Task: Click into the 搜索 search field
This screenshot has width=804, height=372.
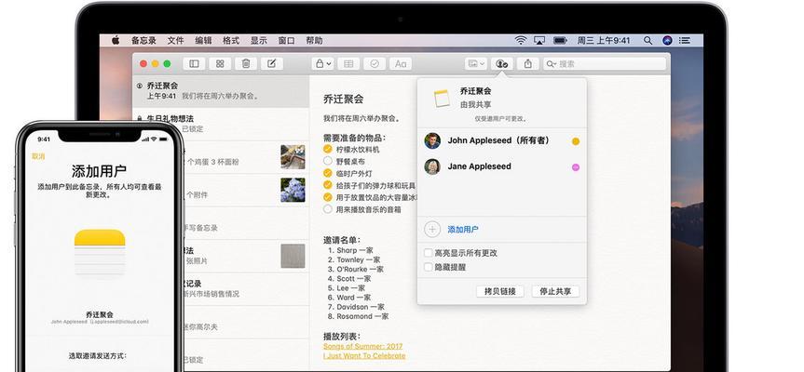Action: click(x=605, y=63)
